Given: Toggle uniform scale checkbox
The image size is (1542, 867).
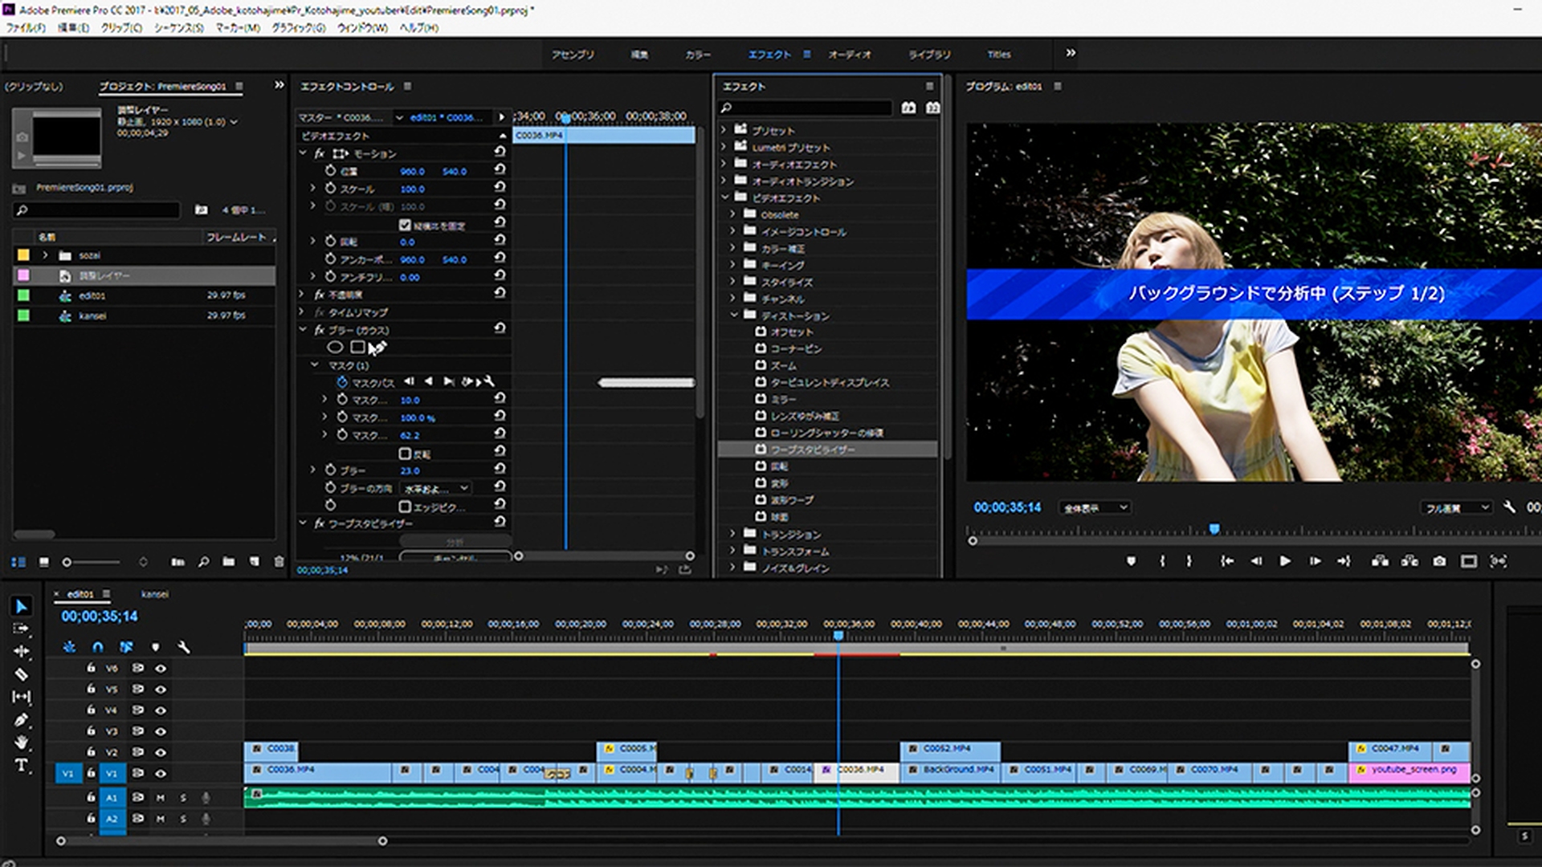Looking at the screenshot, I should [405, 226].
